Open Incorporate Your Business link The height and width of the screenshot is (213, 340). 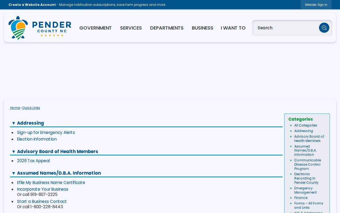[x=43, y=189]
